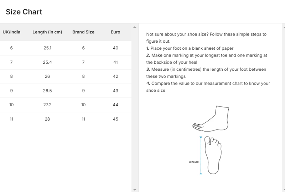This screenshot has height=192, width=285.
Task: Click the Euro column header
Action: (x=115, y=32)
